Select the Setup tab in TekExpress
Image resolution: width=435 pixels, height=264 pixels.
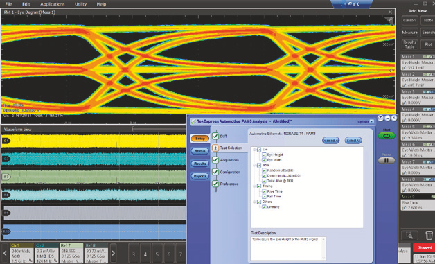[x=200, y=139]
